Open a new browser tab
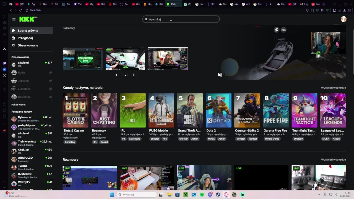 (324, 4)
